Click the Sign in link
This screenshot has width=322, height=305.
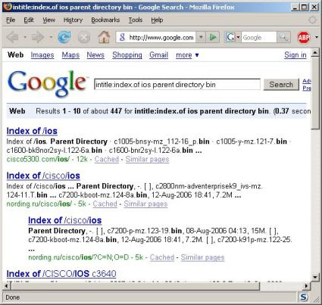click(x=295, y=55)
